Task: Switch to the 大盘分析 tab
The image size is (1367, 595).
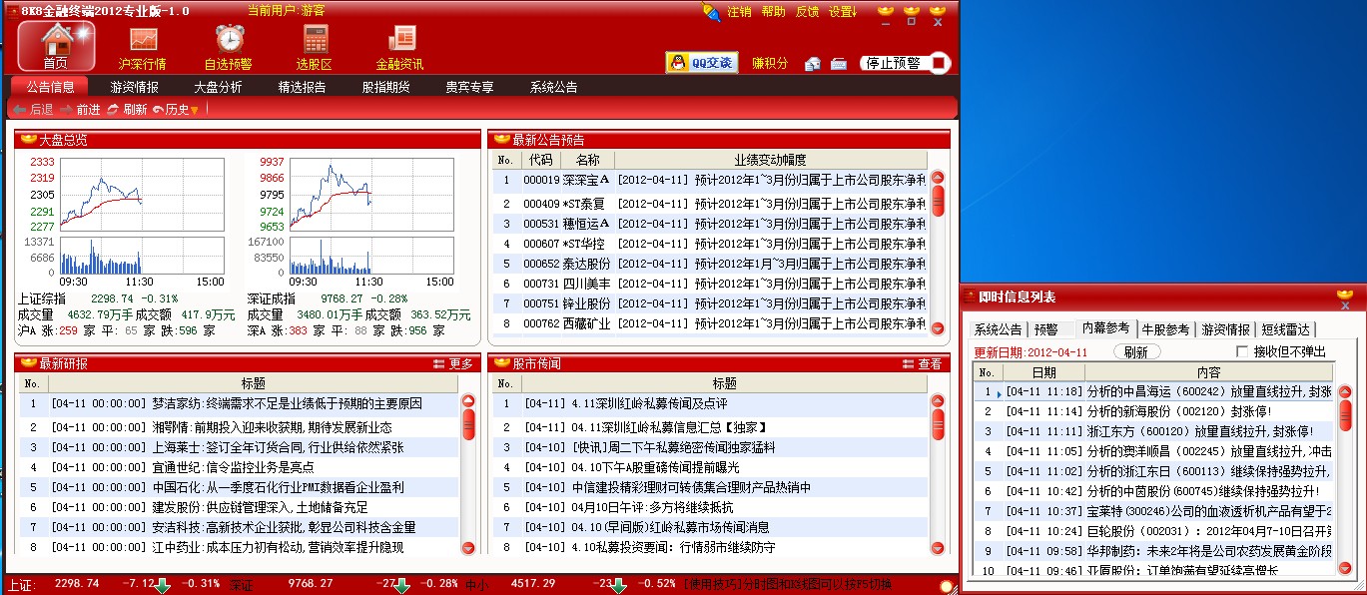Action: [218, 87]
